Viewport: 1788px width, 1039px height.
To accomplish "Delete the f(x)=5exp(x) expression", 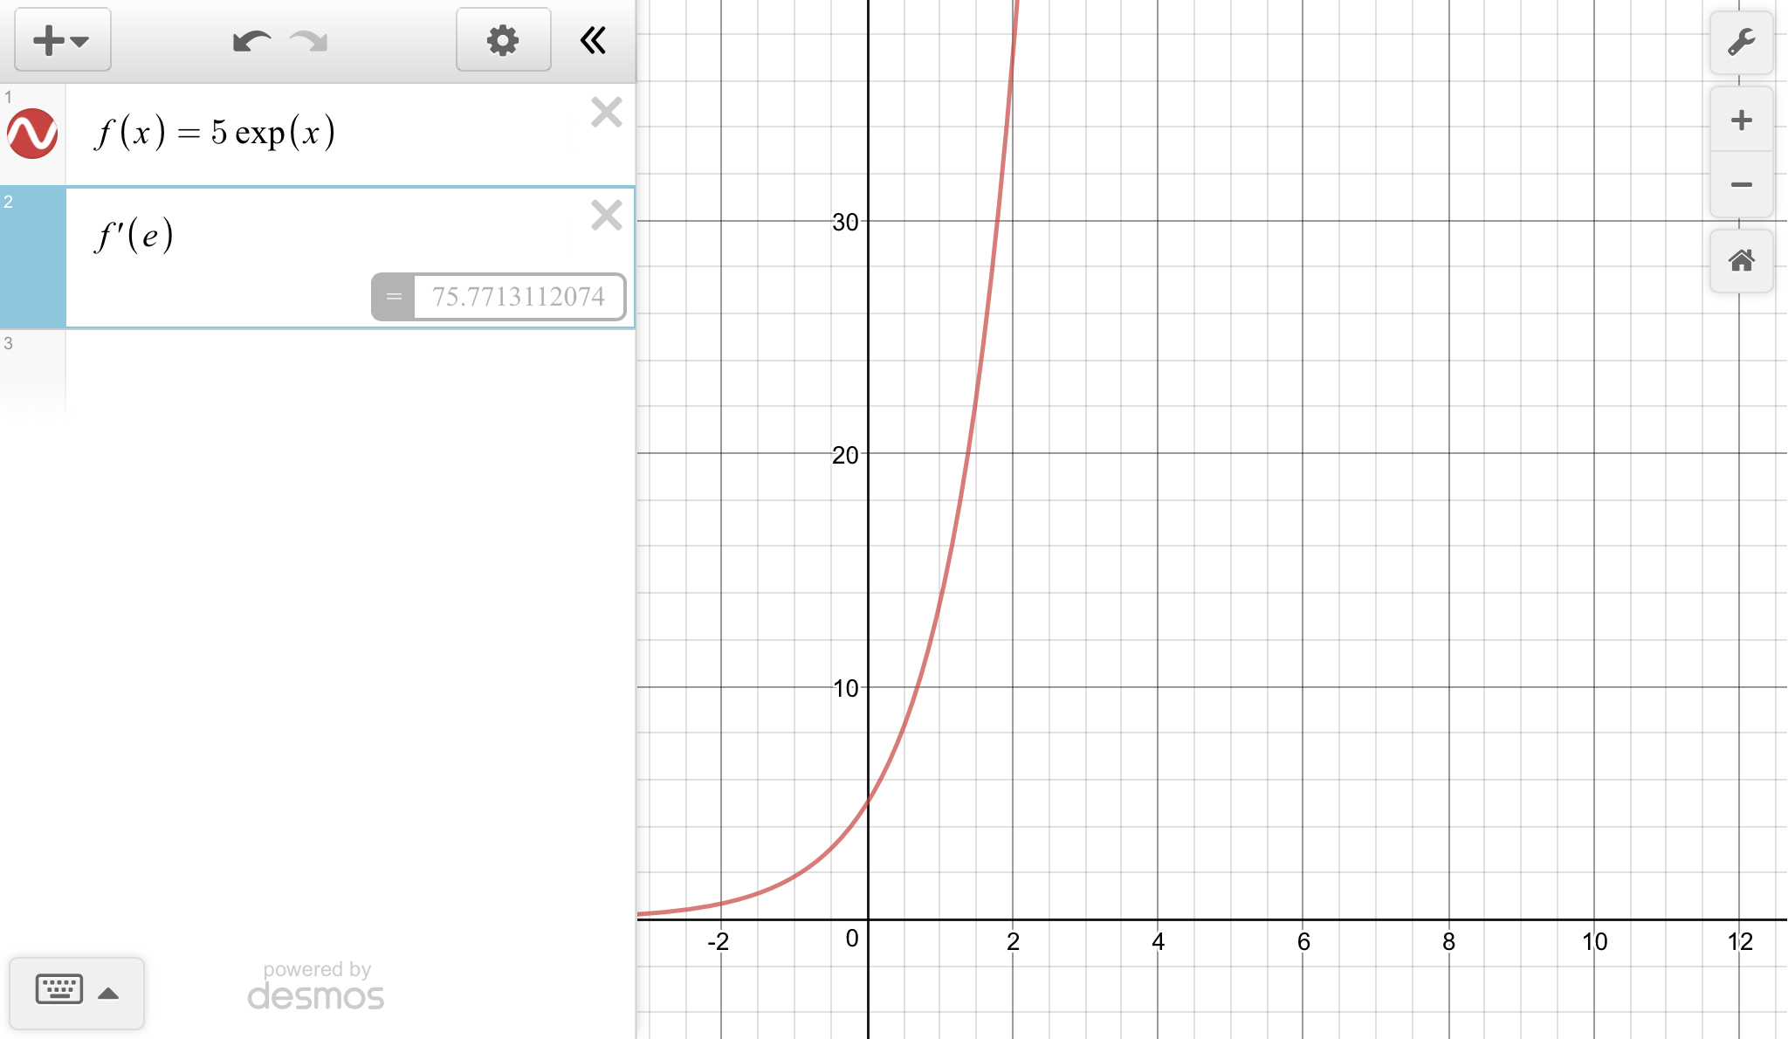I will click(x=606, y=113).
